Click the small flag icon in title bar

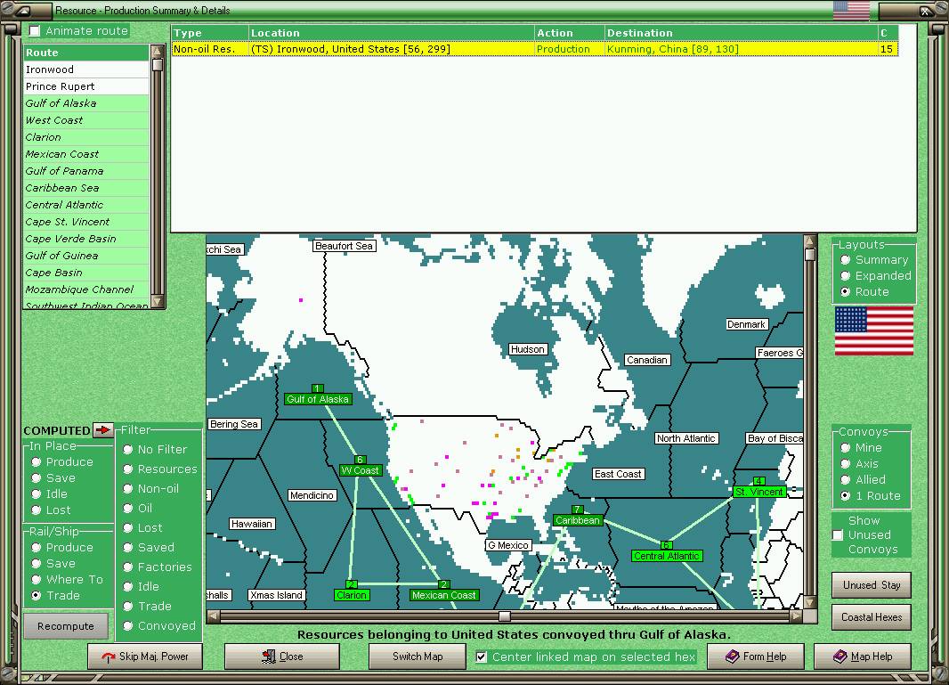pos(851,11)
